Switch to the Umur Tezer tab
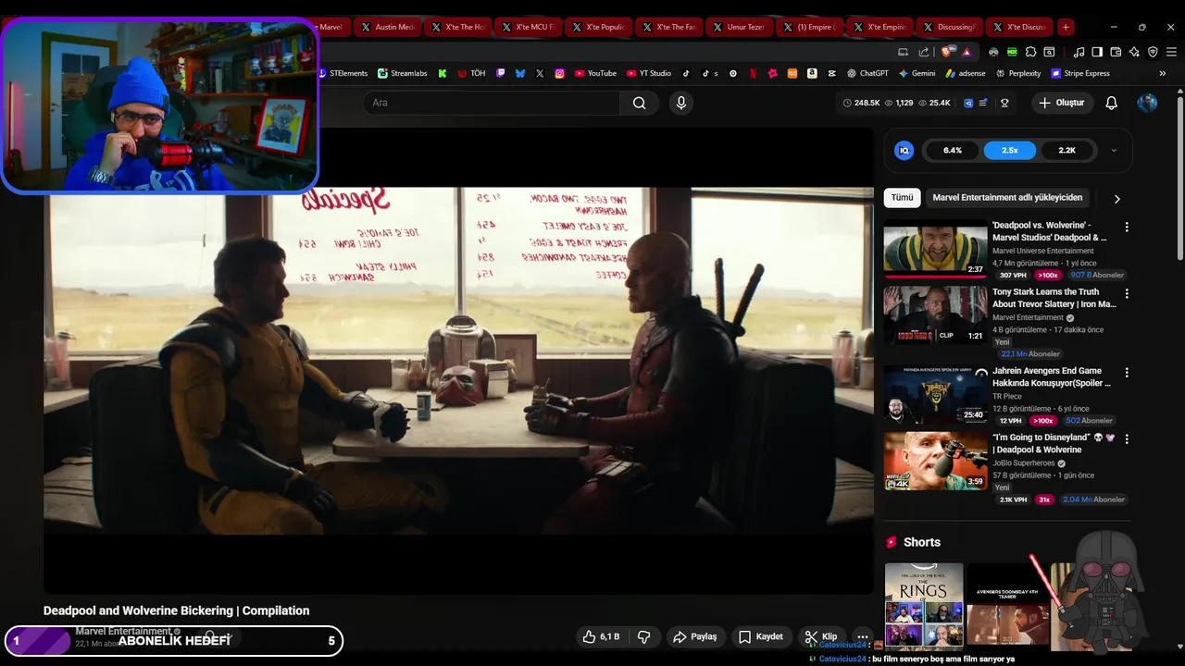 tap(738, 27)
